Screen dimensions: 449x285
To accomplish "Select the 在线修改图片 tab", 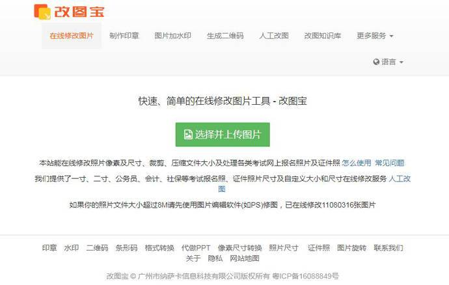I will coord(72,36).
